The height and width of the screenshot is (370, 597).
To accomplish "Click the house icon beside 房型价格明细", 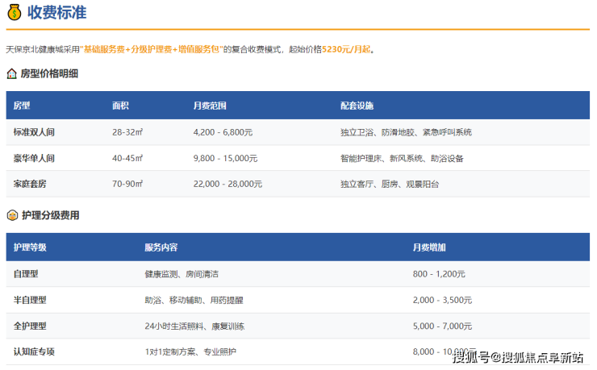I will point(12,74).
